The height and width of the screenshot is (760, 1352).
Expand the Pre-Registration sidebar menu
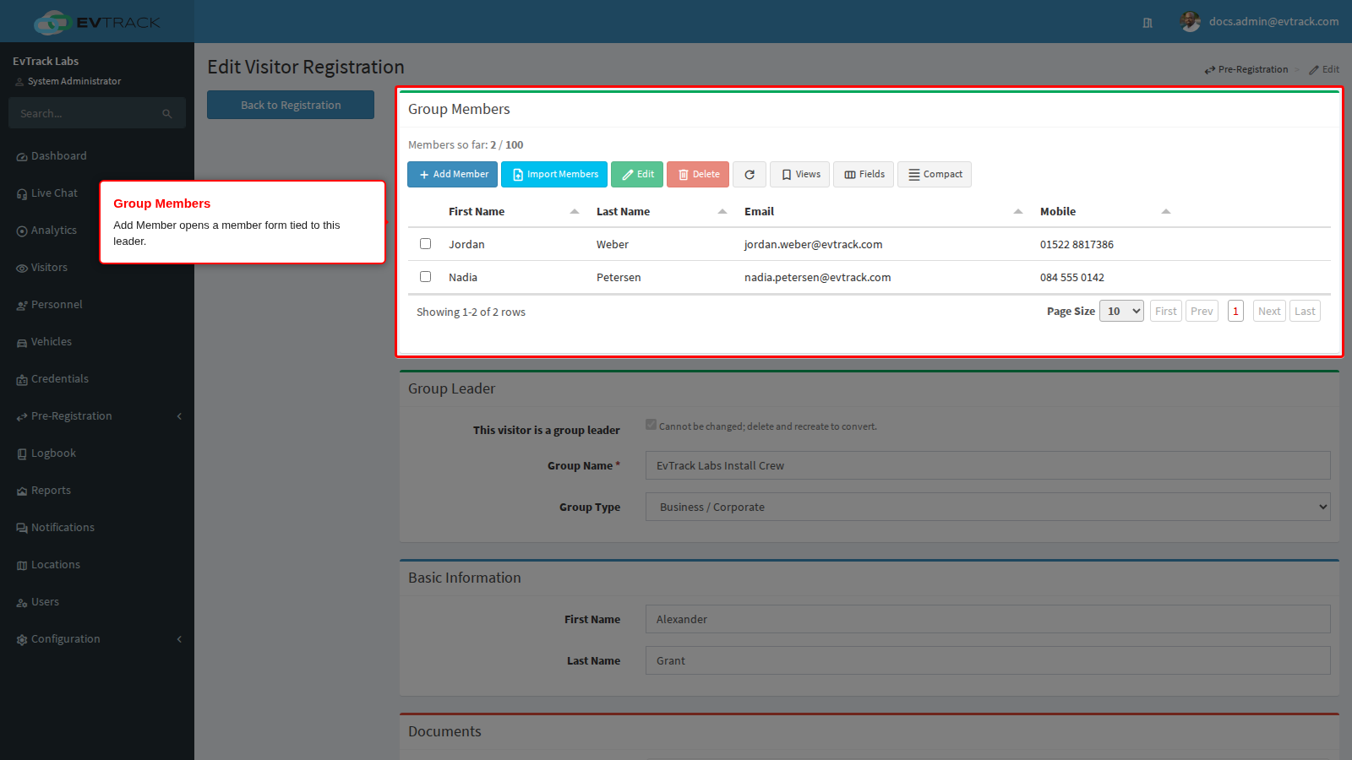click(97, 416)
